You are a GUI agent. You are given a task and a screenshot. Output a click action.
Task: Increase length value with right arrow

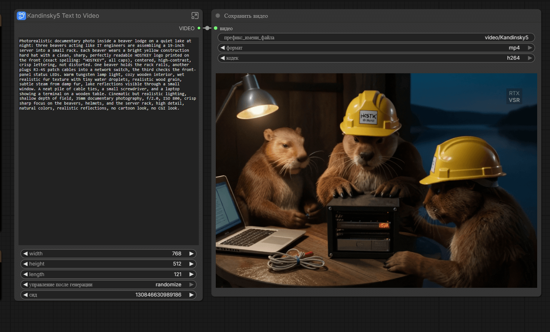coord(191,274)
